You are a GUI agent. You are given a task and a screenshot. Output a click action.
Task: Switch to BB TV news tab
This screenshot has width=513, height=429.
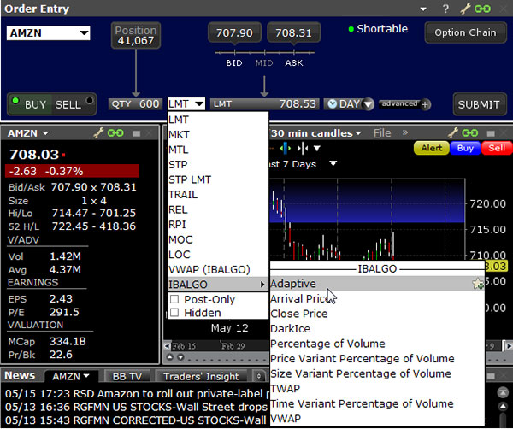click(127, 376)
